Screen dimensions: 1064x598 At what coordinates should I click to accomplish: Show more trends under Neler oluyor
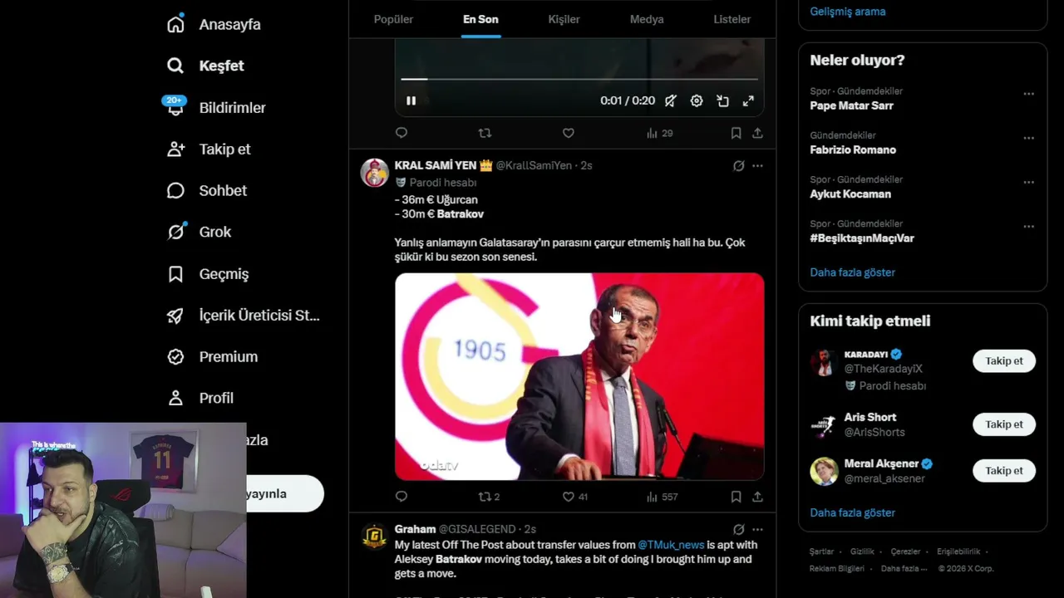[x=853, y=272]
